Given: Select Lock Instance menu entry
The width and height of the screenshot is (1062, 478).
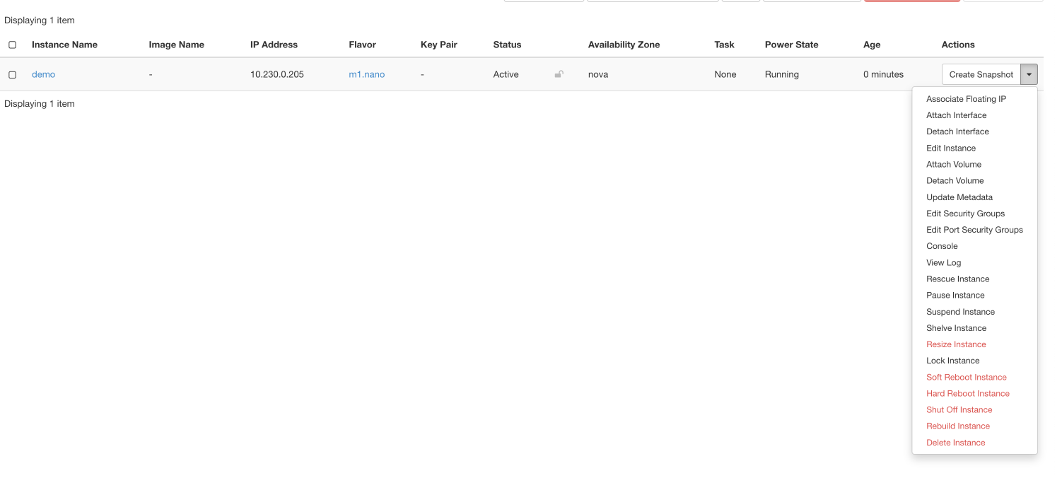Looking at the screenshot, I should (952, 361).
